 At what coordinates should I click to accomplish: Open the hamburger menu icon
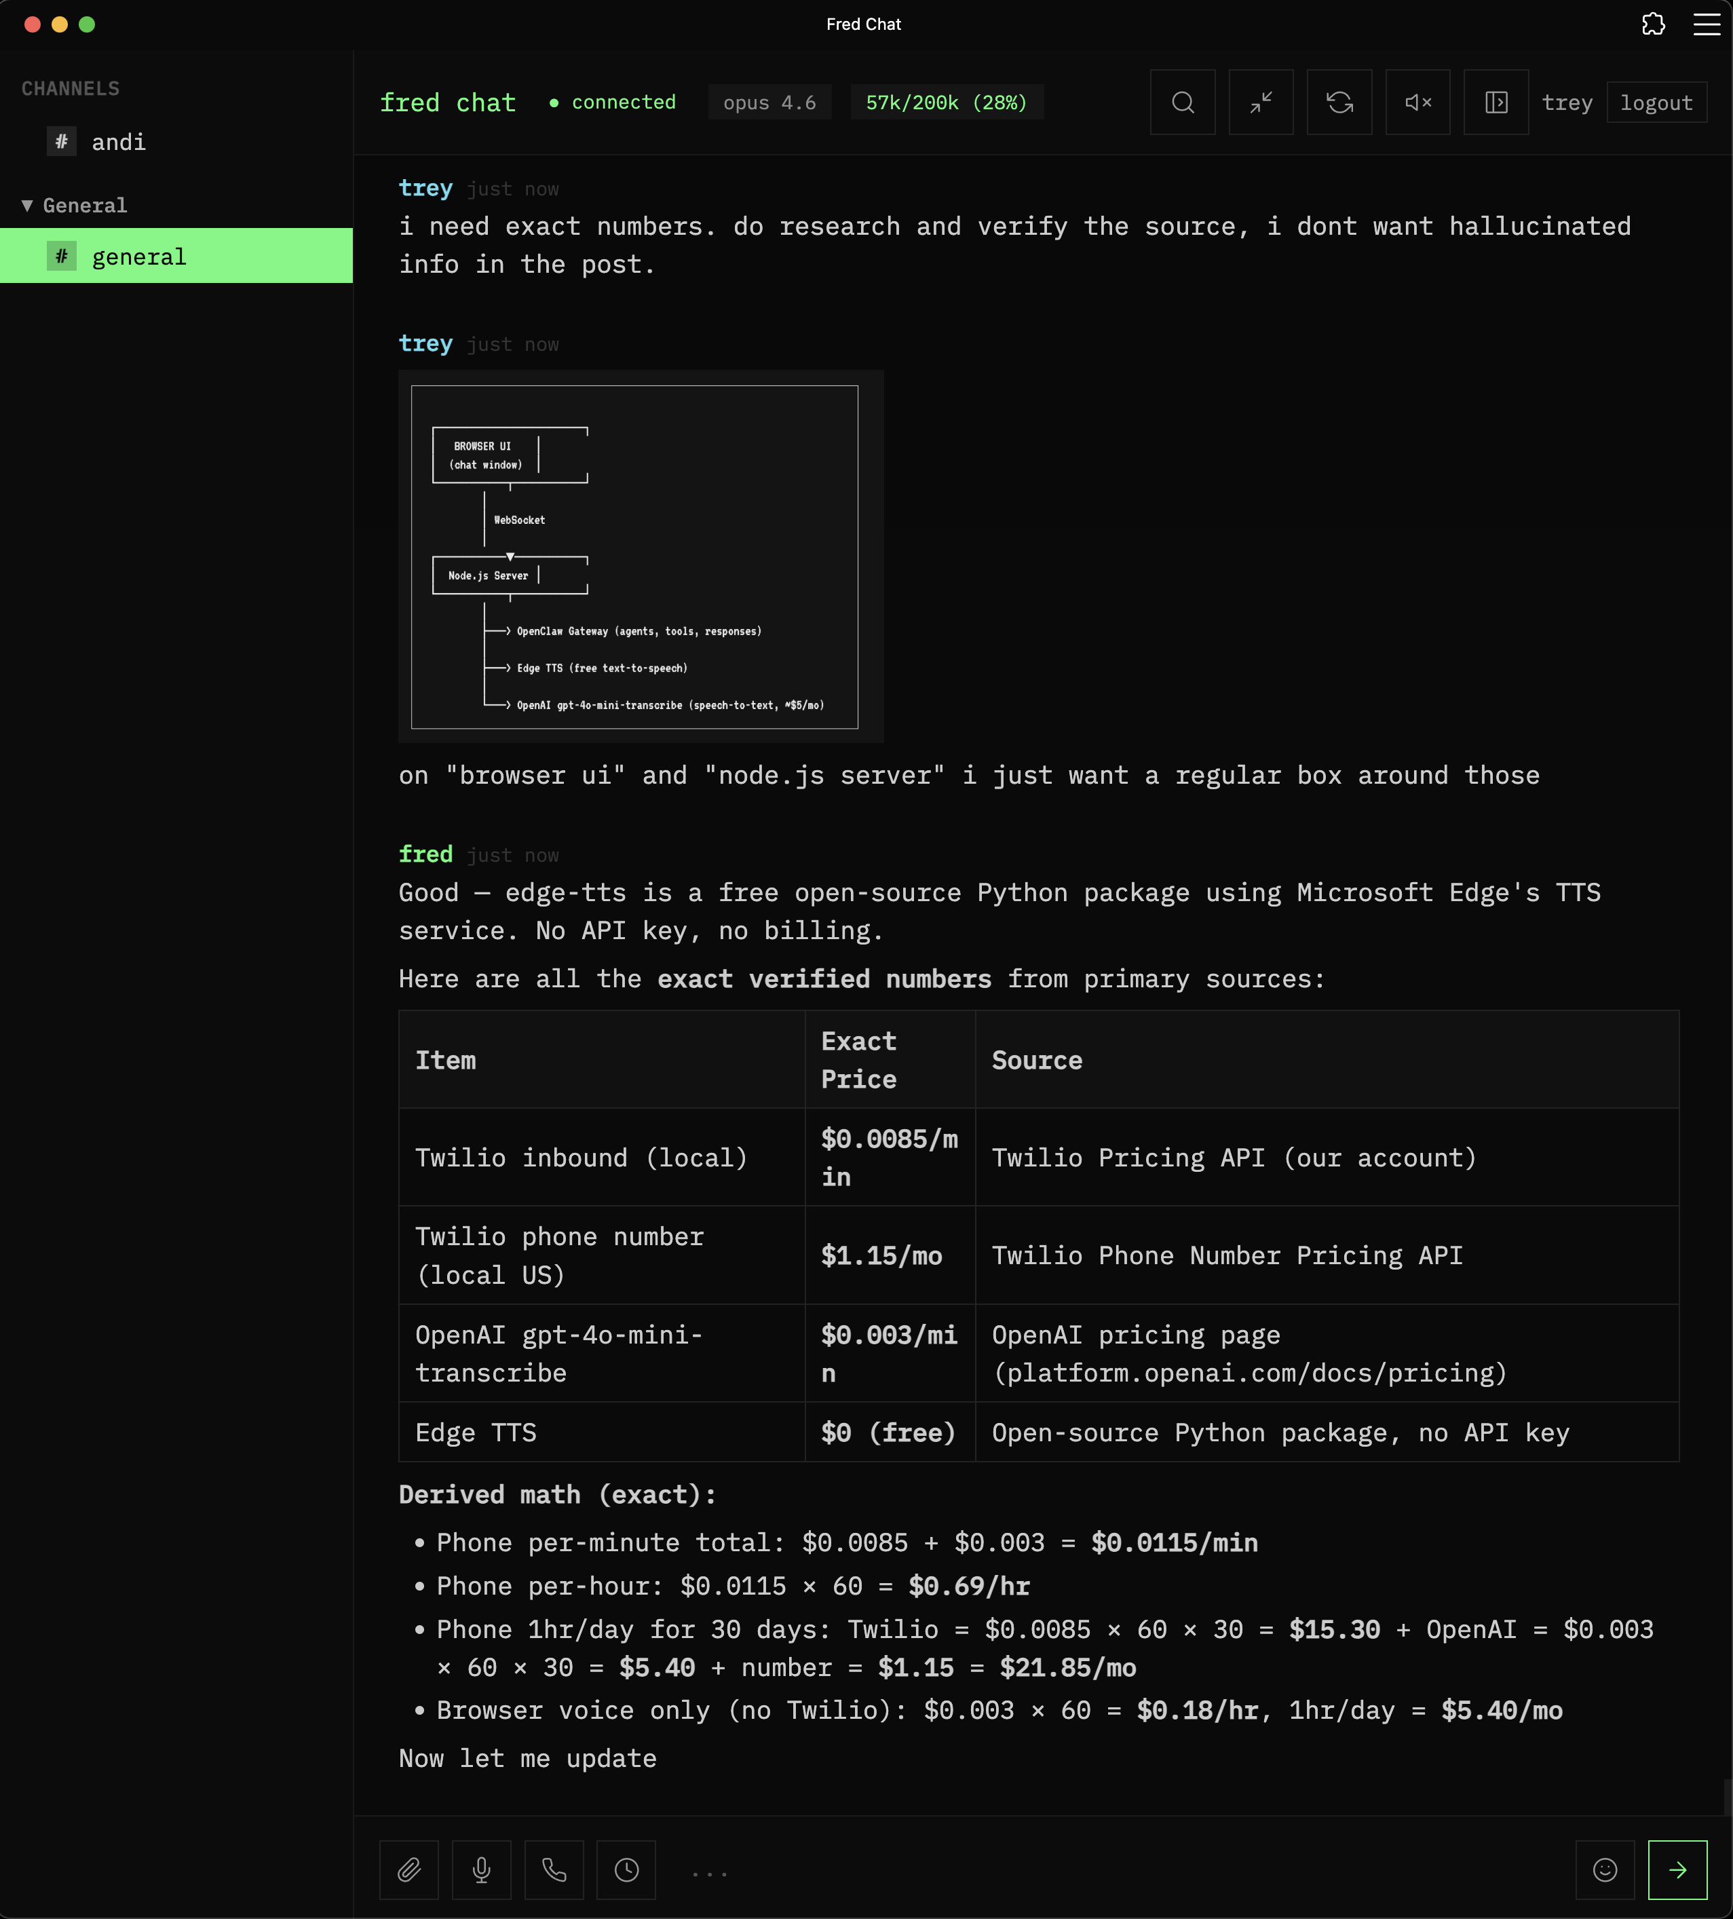click(1707, 24)
